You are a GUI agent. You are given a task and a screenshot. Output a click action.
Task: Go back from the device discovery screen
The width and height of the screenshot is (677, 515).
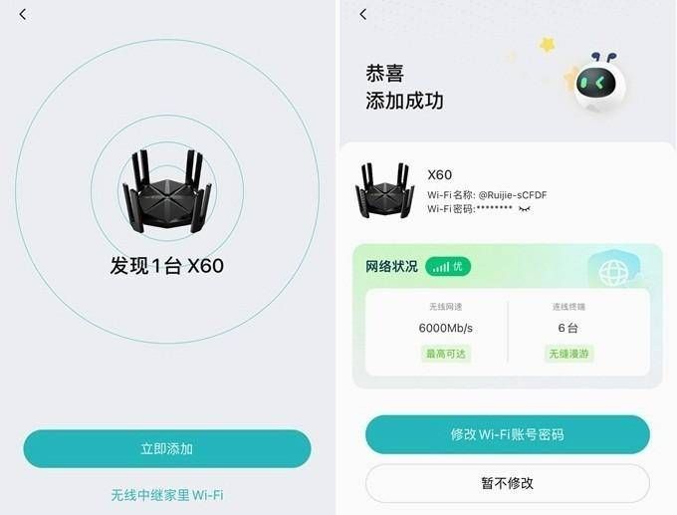pyautogui.click(x=23, y=15)
